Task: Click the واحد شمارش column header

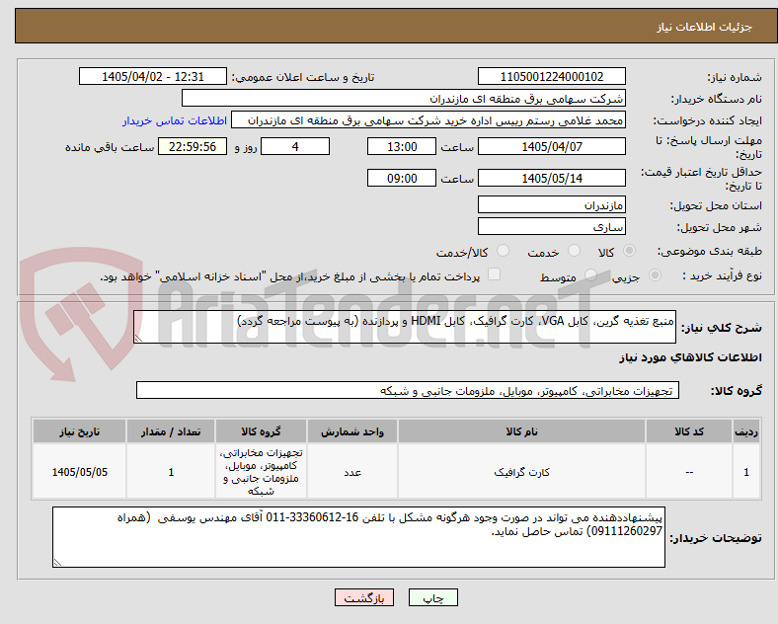Action: point(352,431)
